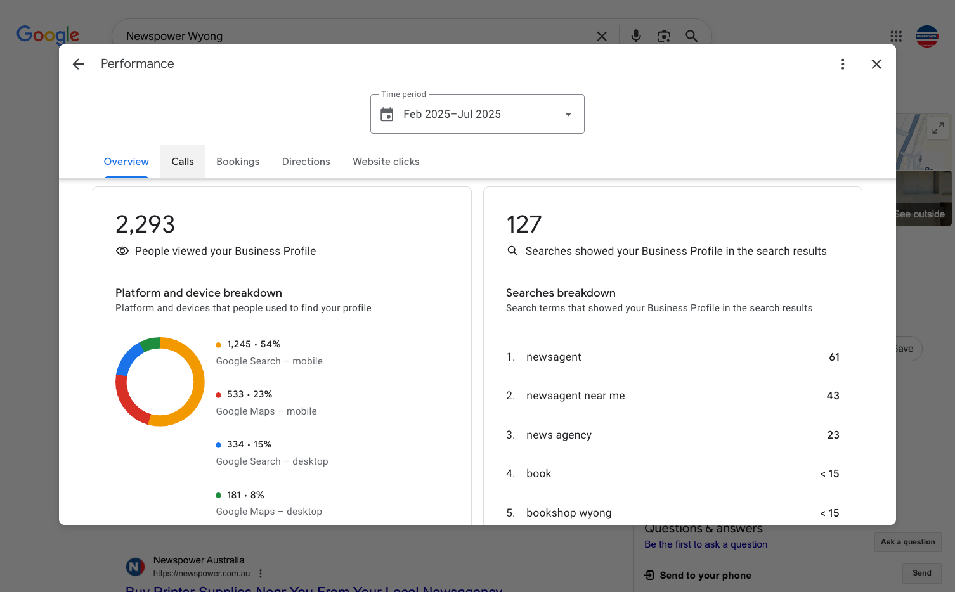Open options for the Newspower Australia result
The height and width of the screenshot is (592, 955).
[261, 574]
